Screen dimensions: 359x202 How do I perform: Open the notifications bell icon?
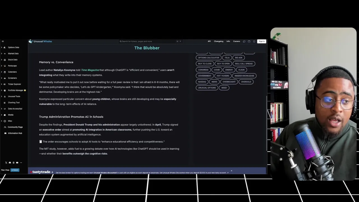(x=254, y=41)
